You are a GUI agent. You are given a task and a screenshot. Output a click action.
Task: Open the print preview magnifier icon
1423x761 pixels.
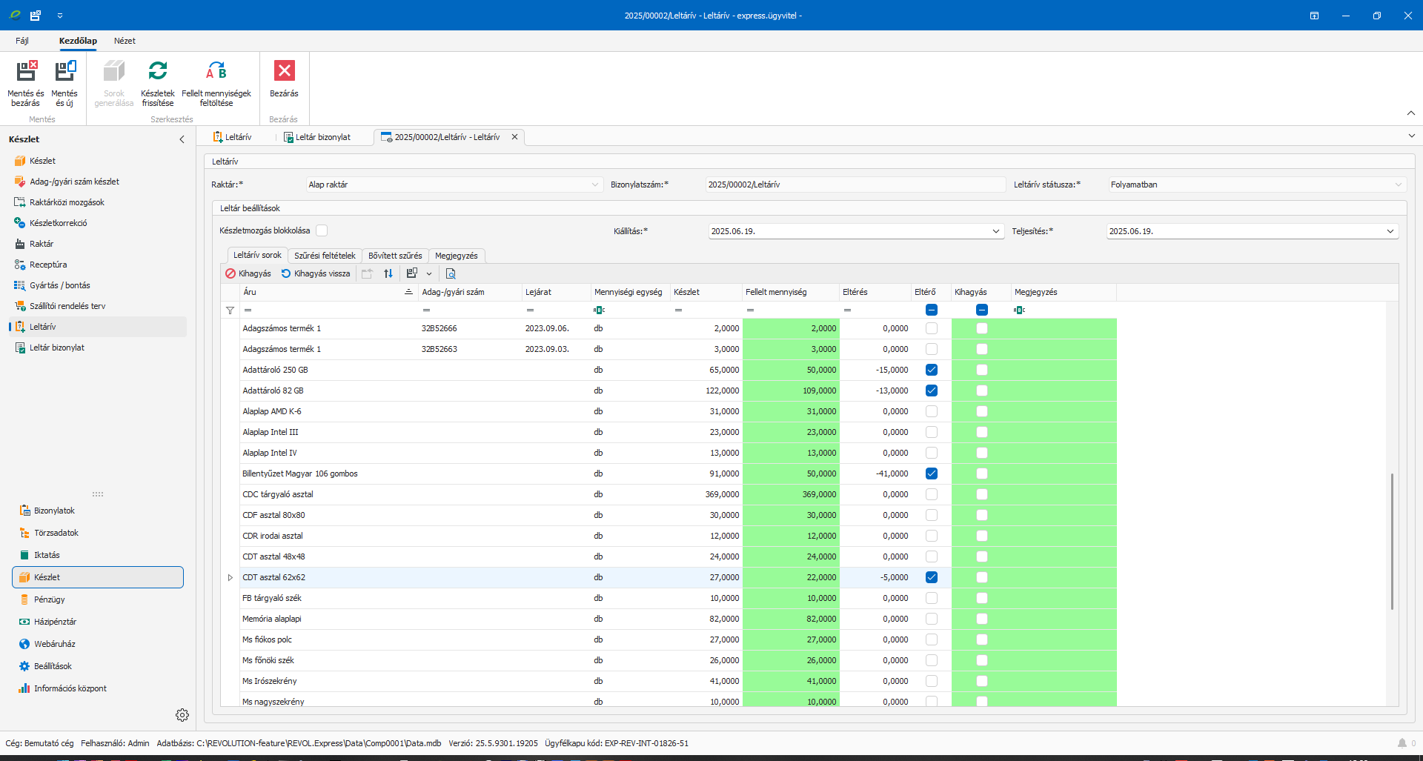tap(451, 273)
